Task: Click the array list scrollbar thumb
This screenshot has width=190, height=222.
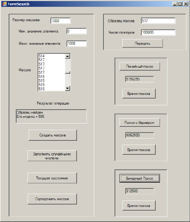Action: point(68,72)
